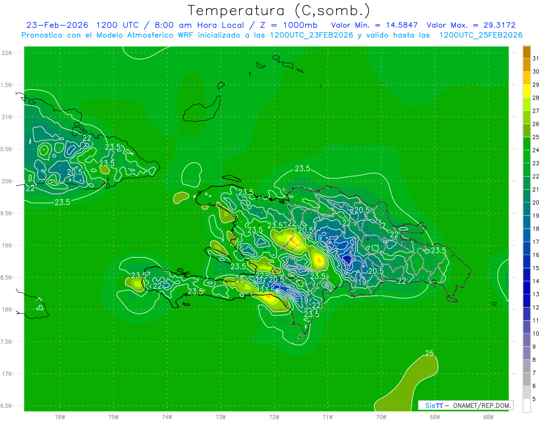Click the "17N" latitude axis label

pyautogui.click(x=7, y=374)
